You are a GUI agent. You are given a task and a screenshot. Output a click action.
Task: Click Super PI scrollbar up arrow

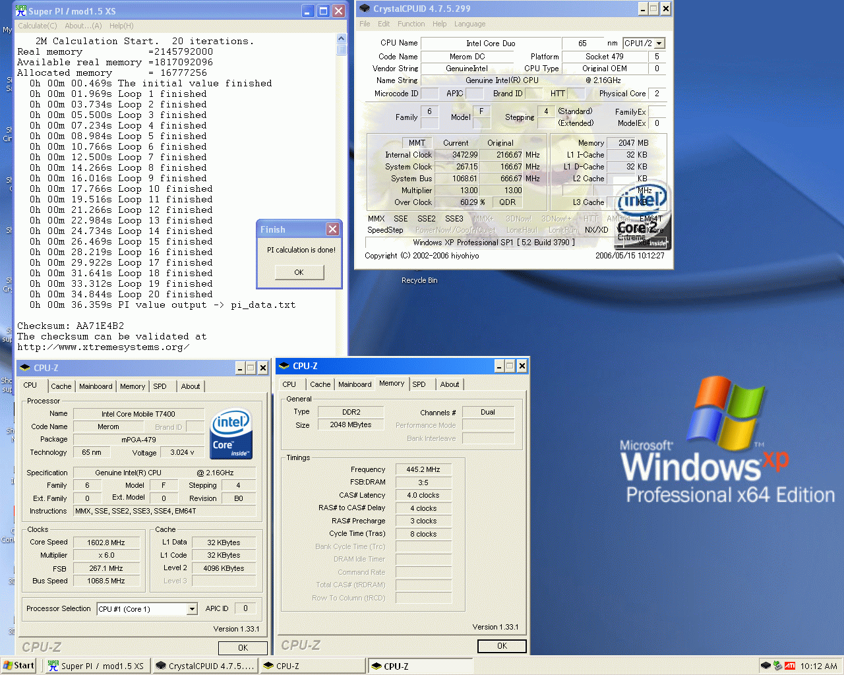pyautogui.click(x=341, y=38)
